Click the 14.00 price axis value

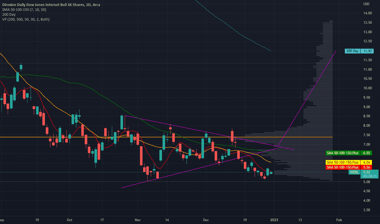[x=367, y=13]
